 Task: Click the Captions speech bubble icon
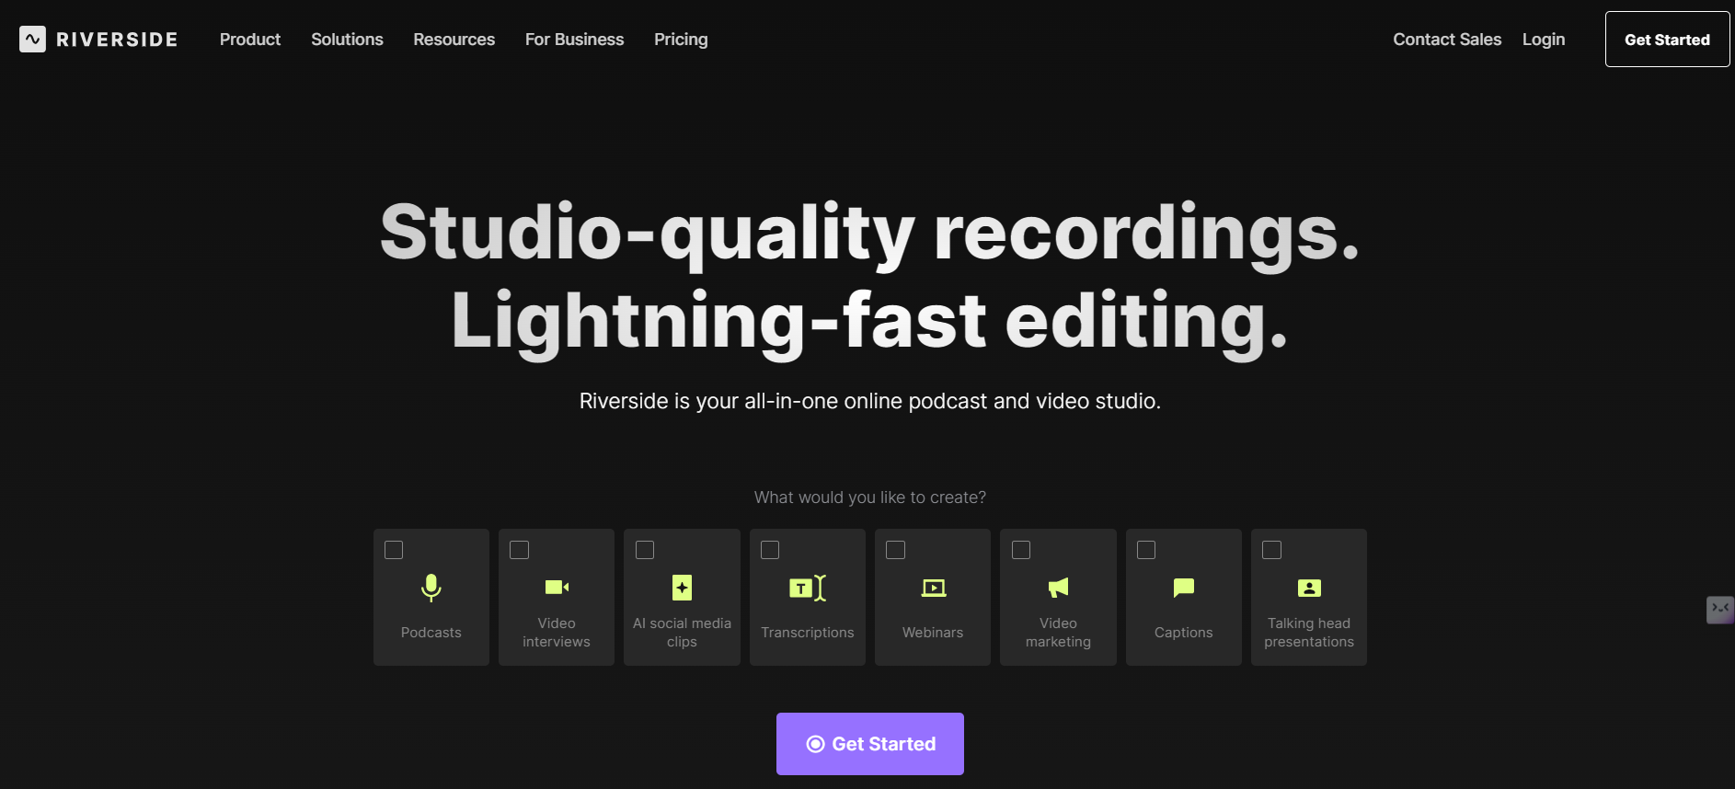click(1184, 588)
